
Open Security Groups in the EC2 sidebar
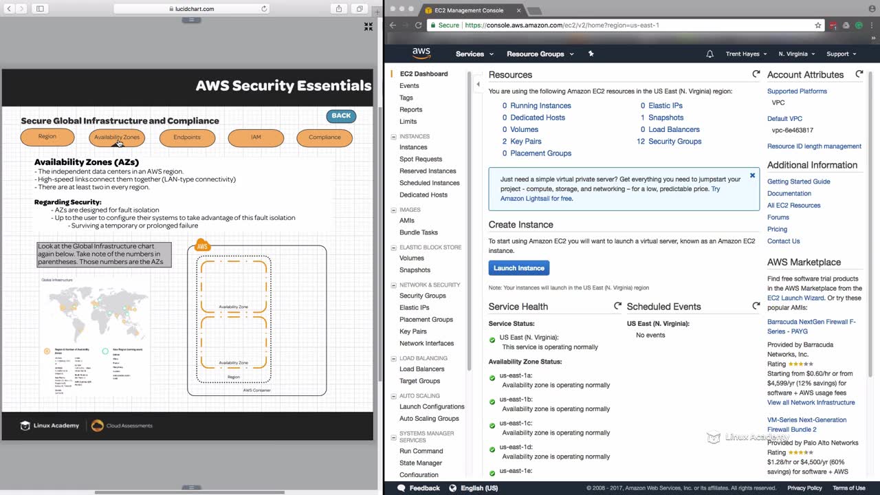(x=422, y=296)
